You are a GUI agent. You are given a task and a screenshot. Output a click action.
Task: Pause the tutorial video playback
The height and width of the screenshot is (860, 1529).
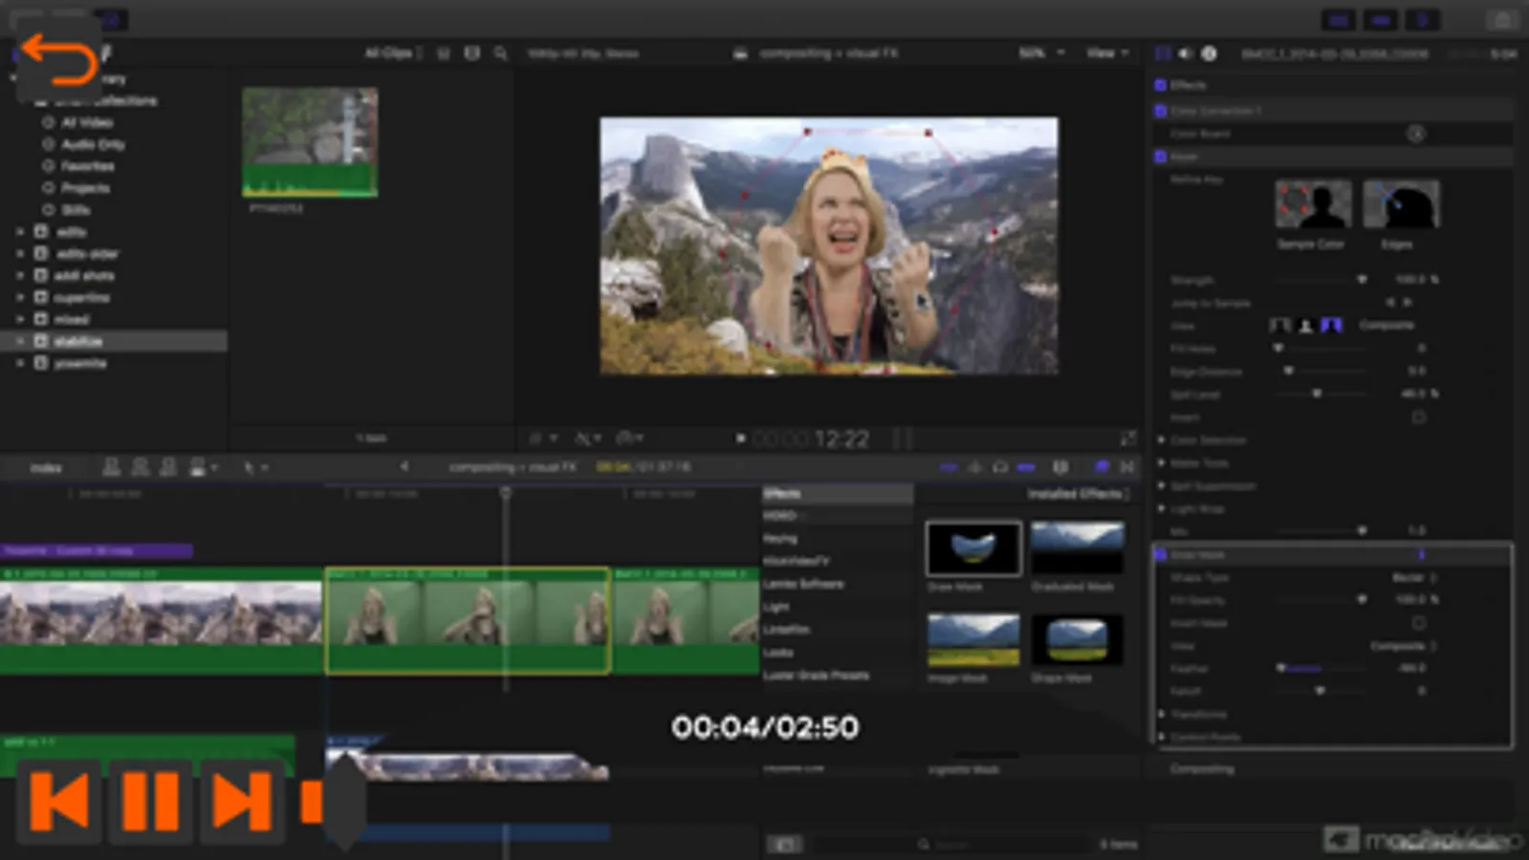[x=150, y=801]
